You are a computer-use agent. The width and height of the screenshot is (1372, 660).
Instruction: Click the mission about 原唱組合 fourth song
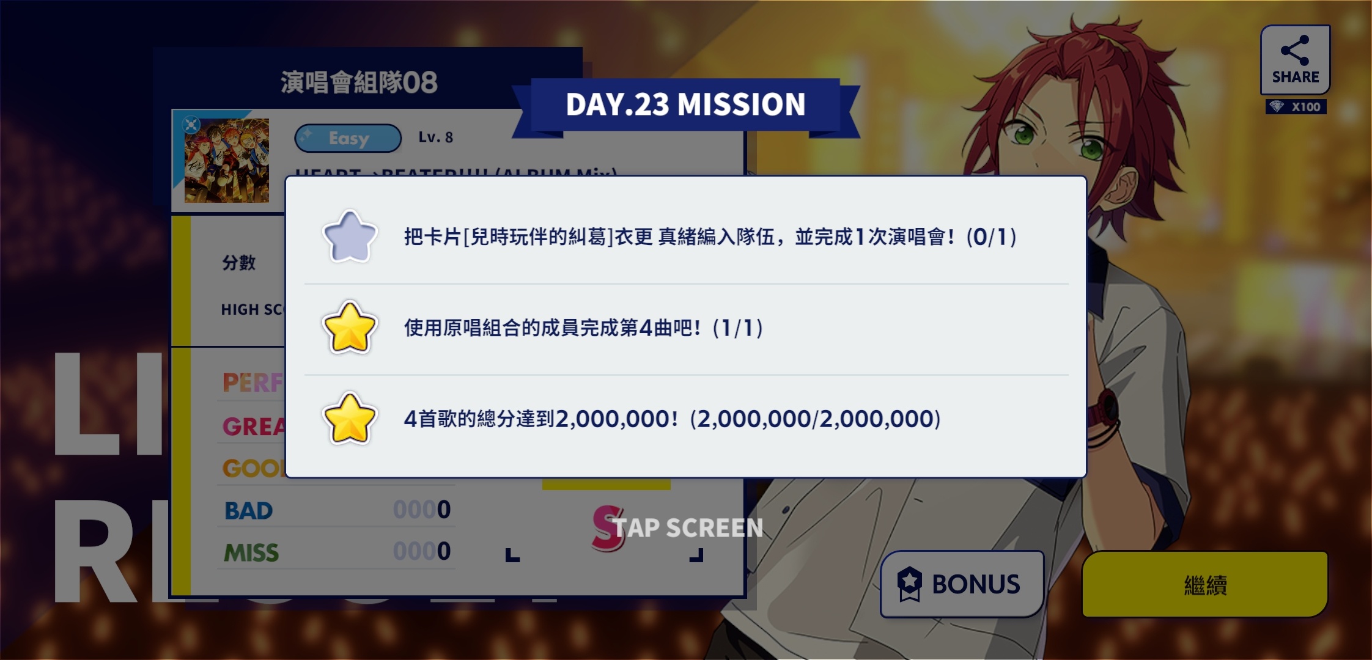(583, 328)
